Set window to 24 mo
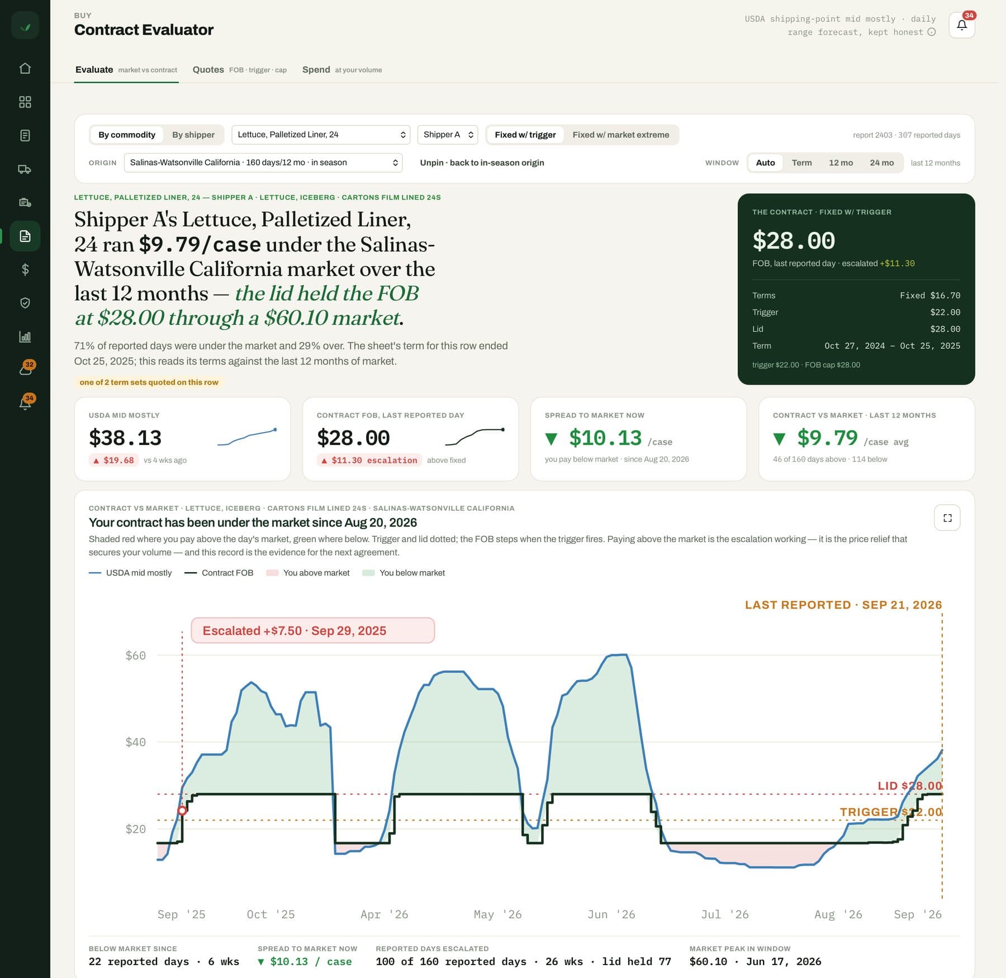The image size is (1006, 978). click(882, 163)
